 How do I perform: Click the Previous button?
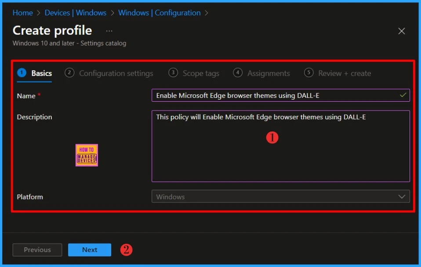[37, 250]
